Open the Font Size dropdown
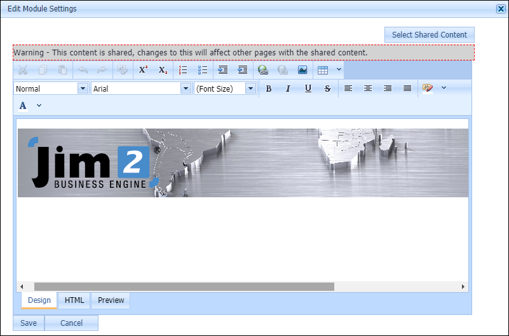 point(250,88)
